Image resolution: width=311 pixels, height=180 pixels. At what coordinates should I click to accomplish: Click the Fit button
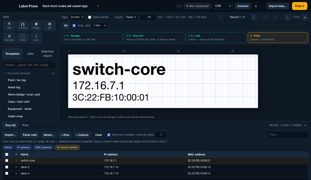[66, 26]
